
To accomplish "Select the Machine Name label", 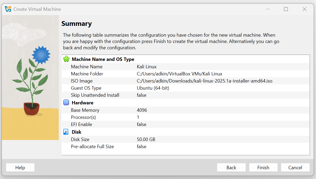I will tap(87, 67).
